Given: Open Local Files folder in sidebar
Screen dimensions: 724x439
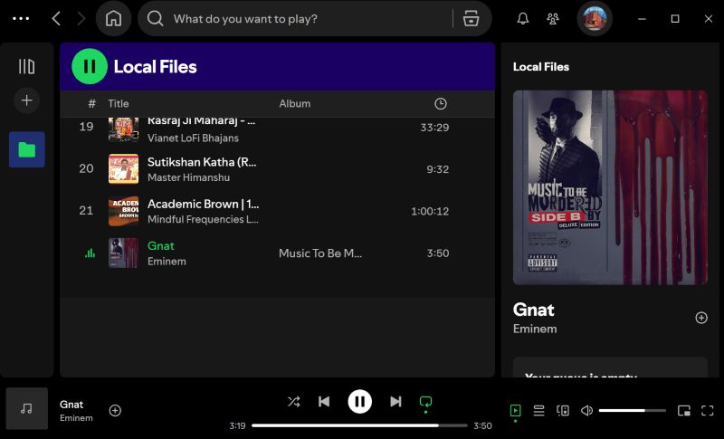Looking at the screenshot, I should click(x=27, y=149).
